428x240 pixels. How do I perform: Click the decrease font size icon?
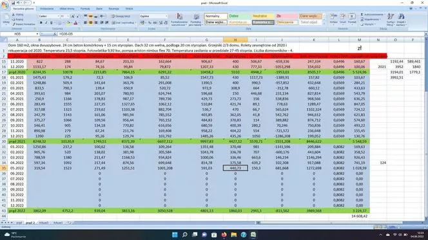pyautogui.click(x=77, y=16)
